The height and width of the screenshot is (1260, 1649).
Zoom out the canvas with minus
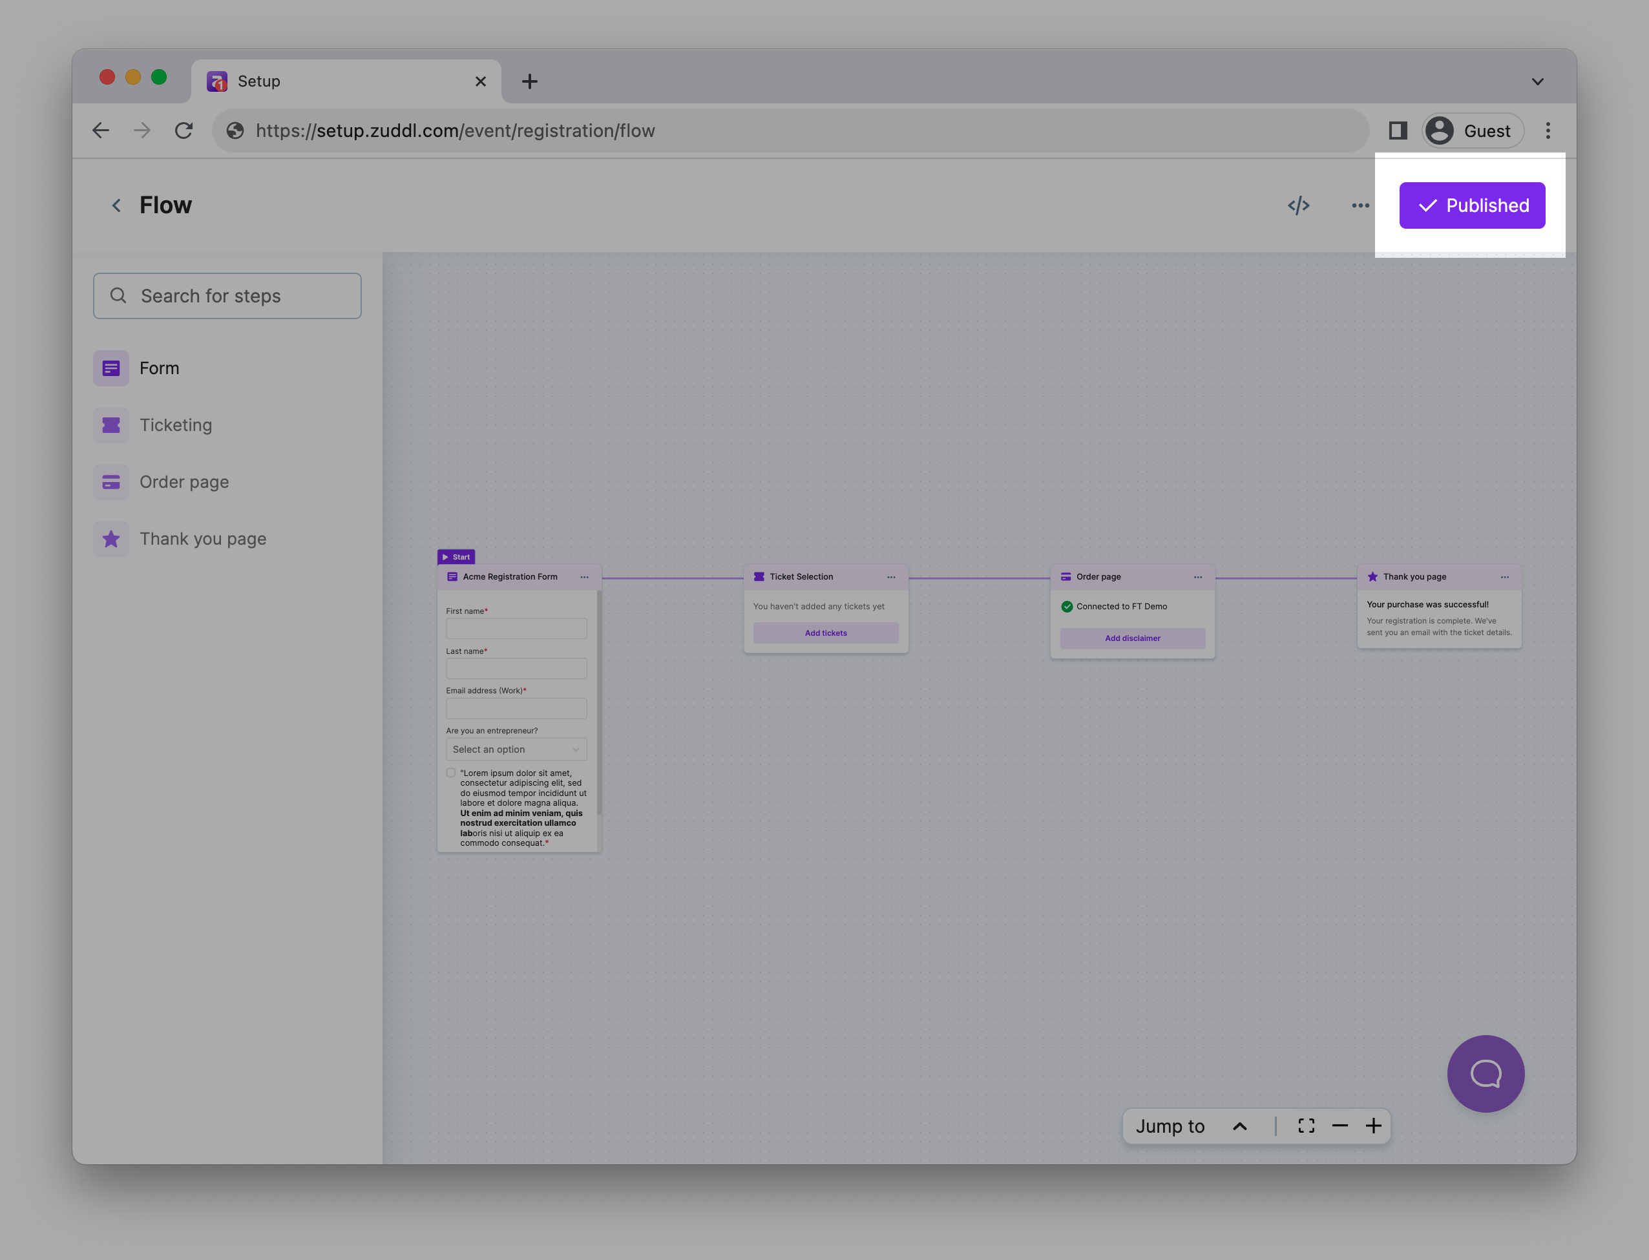pyautogui.click(x=1339, y=1126)
